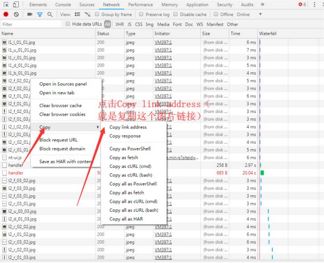Image resolution: width=324 pixels, height=263 pixels.
Task: Switch to the Console tab
Action: [x=63, y=4]
